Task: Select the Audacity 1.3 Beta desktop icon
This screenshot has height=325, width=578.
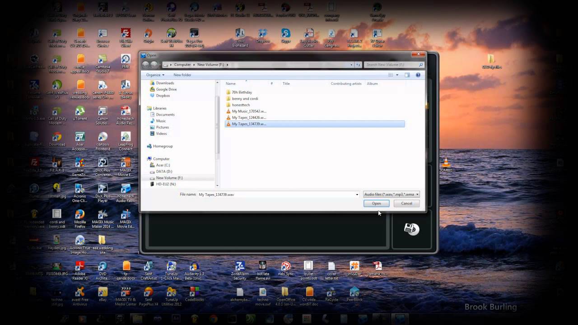Action: tap(194, 271)
